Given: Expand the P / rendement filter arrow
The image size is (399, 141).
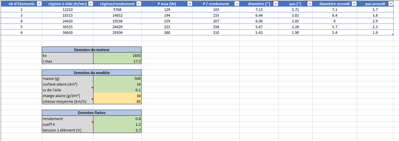Looking at the screenshot, I should click(236, 4).
